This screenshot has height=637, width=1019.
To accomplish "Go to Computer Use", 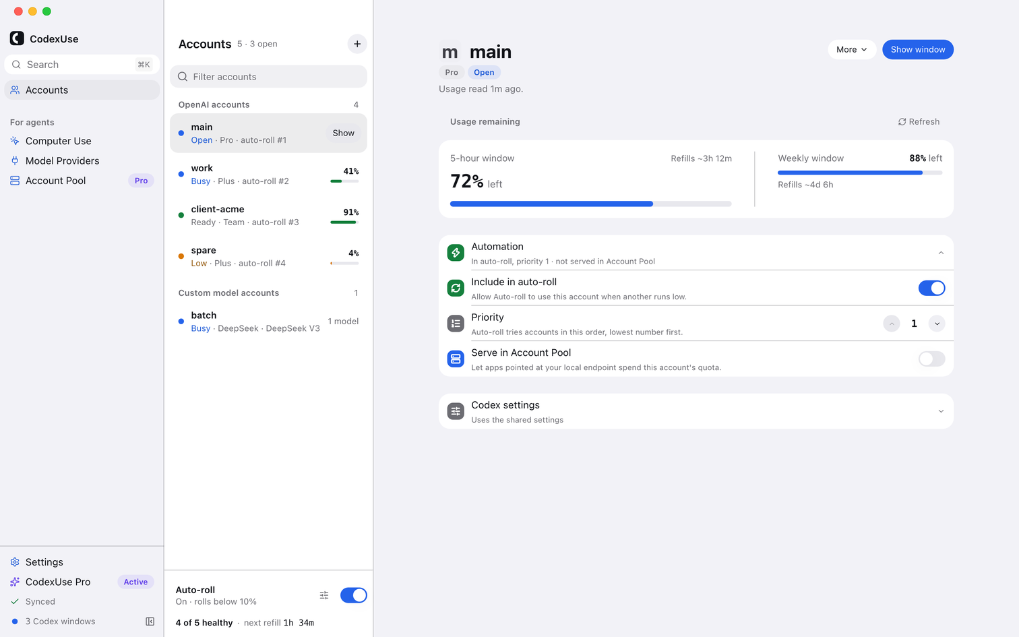I will 82,141.
